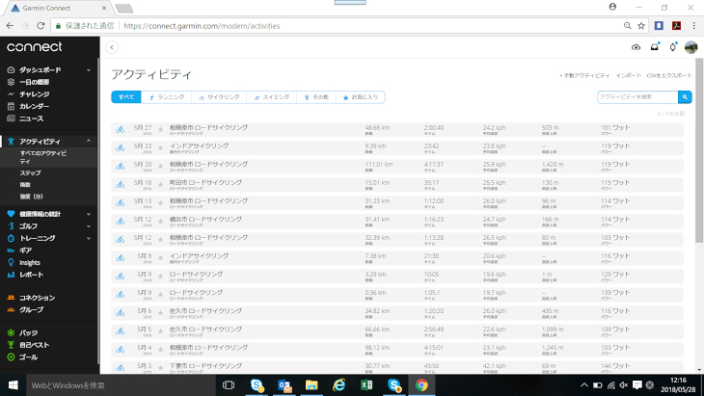Collapse the sidebar with the back arrow button

tap(112, 47)
